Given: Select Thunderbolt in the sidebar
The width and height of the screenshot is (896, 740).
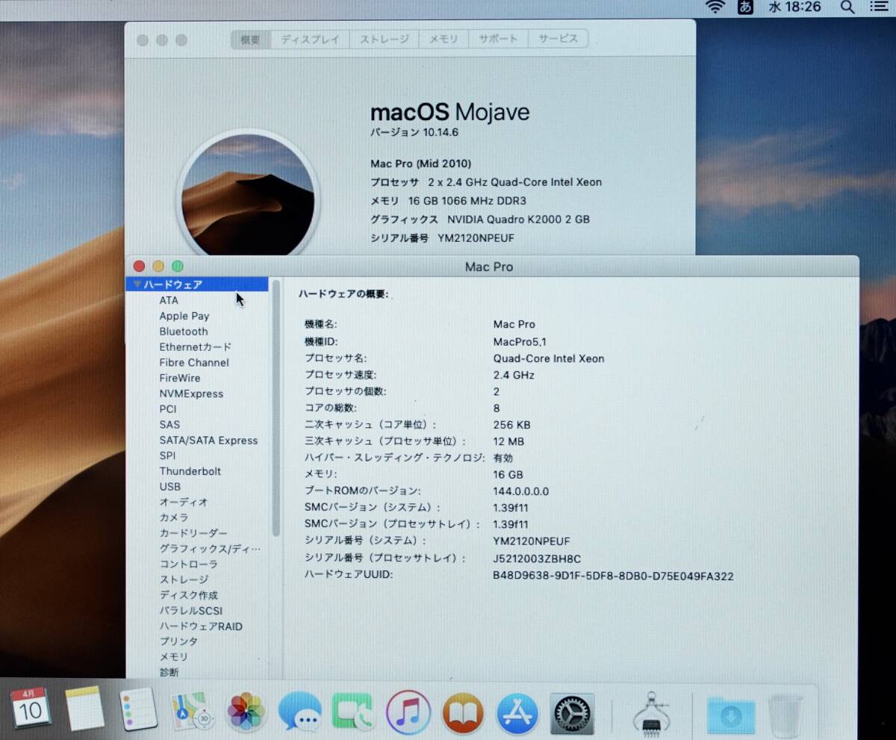Looking at the screenshot, I should click(x=190, y=471).
